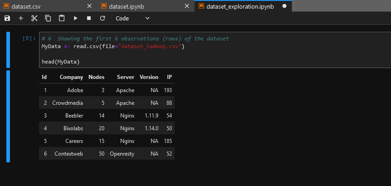Viewport: 391px width, 186px height.
Task: Interrupt the kernel with the stop icon
Action: point(89,18)
